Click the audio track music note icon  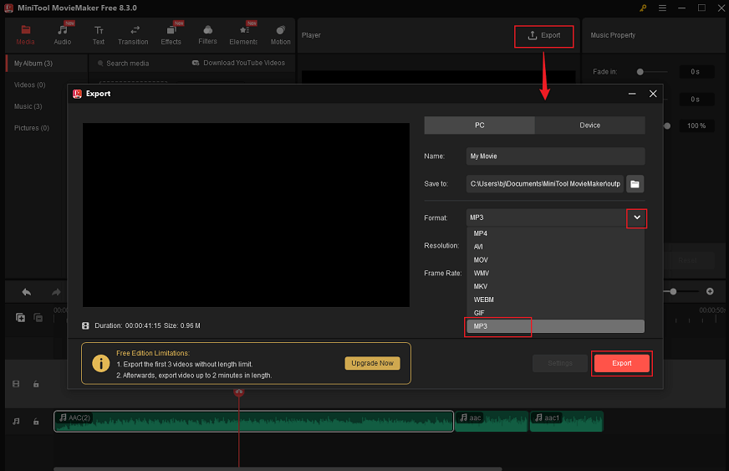16,421
